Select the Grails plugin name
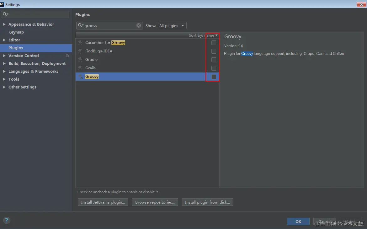The height and width of the screenshot is (229, 367). coord(90,68)
